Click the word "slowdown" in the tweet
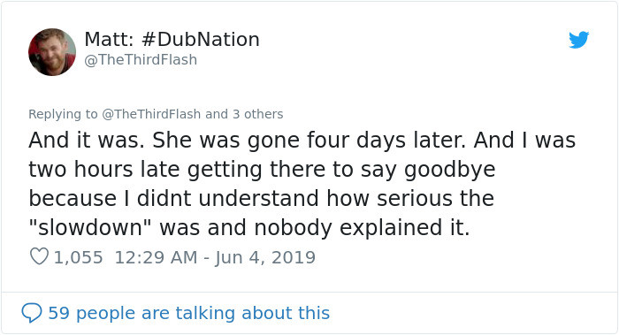 91,228
